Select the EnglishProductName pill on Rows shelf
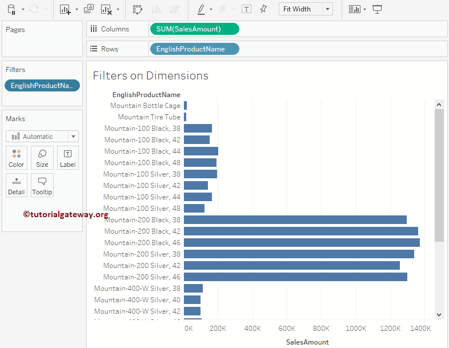The image size is (449, 348). point(194,49)
